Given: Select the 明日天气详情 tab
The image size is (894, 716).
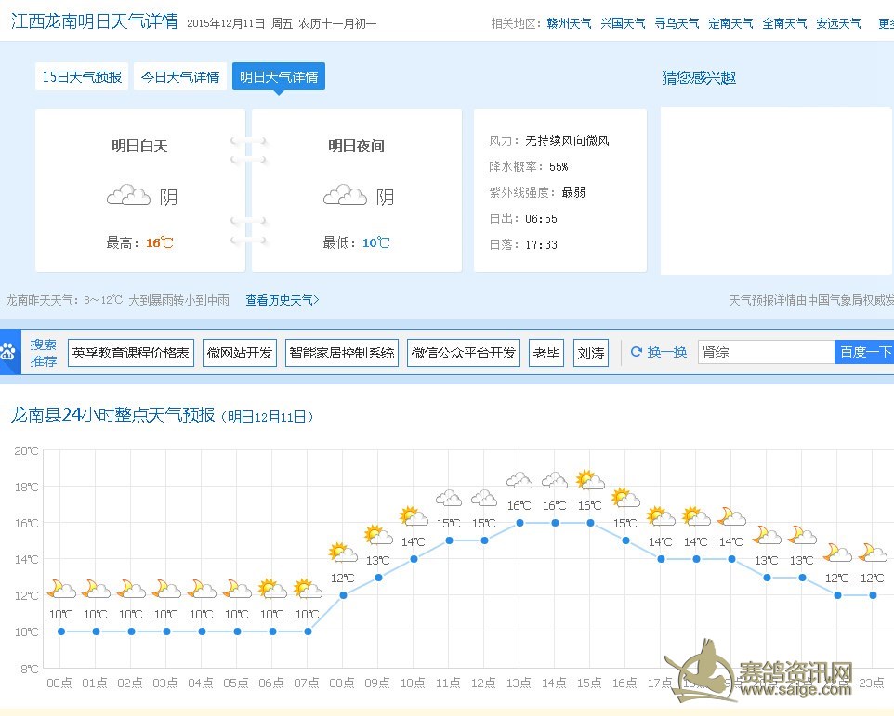Looking at the screenshot, I should 279,77.
